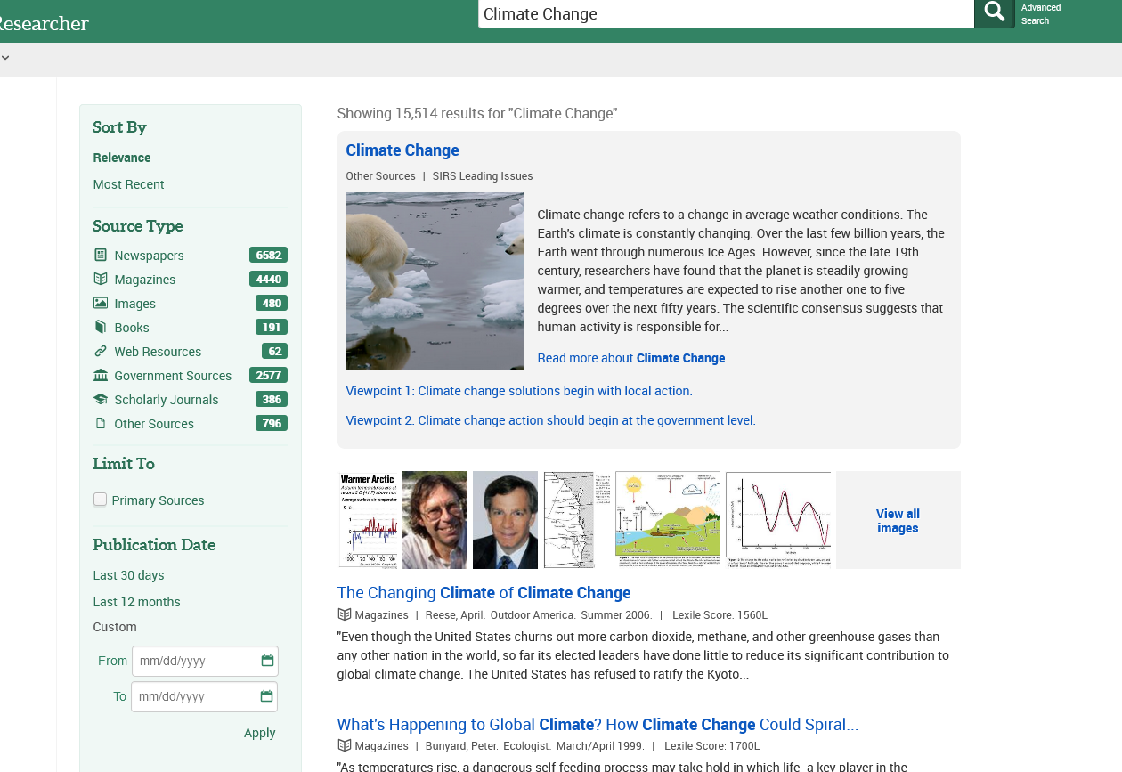Screen dimensions: 1122x772
Task: Click the Scholarly Journals graduation cap icon
Action: coord(101,400)
